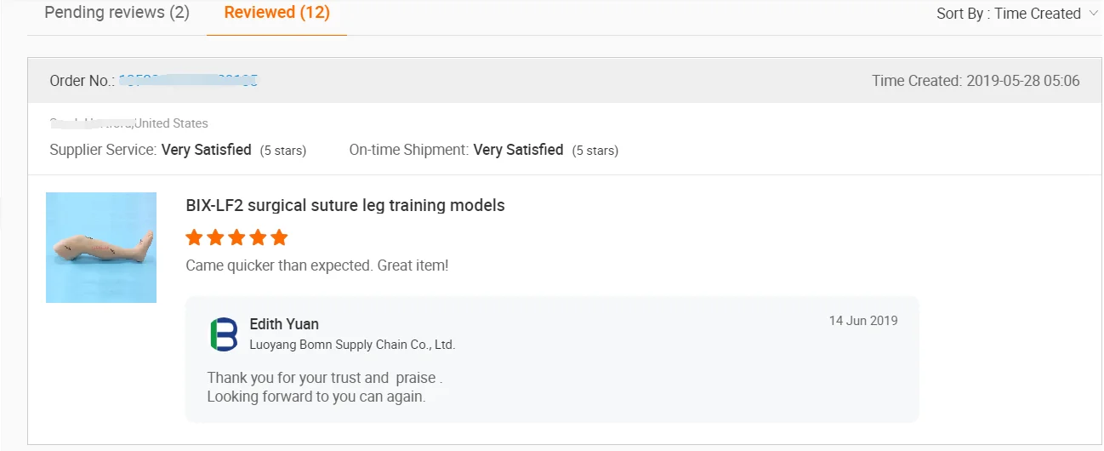This screenshot has width=1104, height=451.
Task: Click the Supplier Service Very Satisfied rating
Action: pos(206,150)
